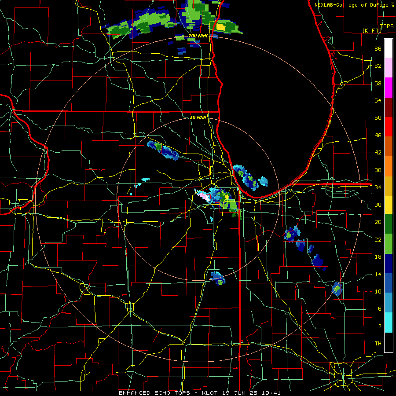Click the "6" legend value
Screen dimensions: 396x396
pos(379,308)
